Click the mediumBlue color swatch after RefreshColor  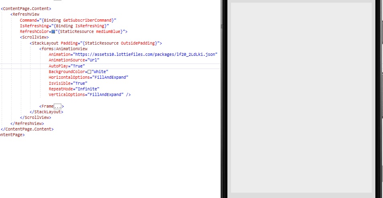[x=53, y=32]
